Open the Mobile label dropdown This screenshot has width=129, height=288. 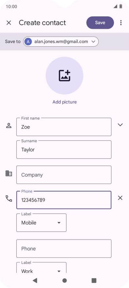[x=41, y=223]
